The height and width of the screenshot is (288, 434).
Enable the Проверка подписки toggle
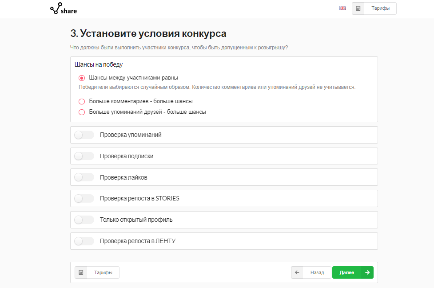click(84, 156)
